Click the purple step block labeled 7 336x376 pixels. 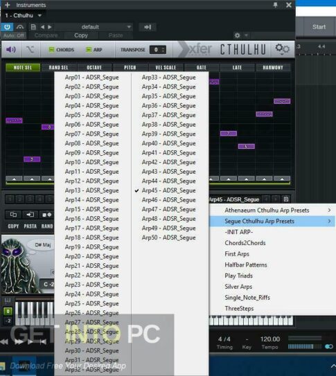click(x=229, y=134)
